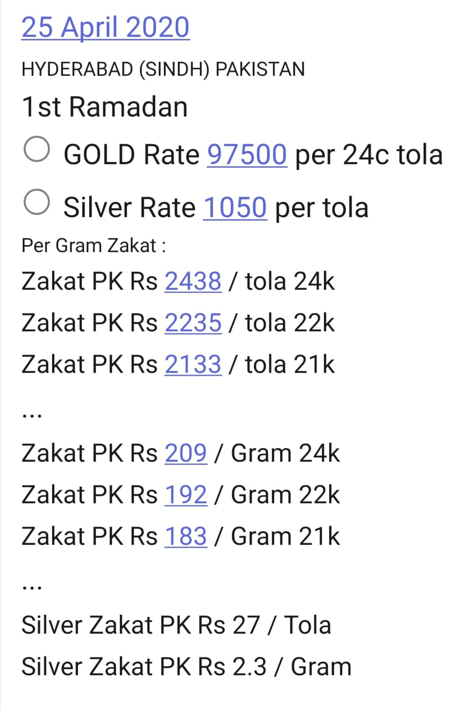472x711 pixels.
Task: Click the Per Gram Zakat label
Action: [94, 246]
